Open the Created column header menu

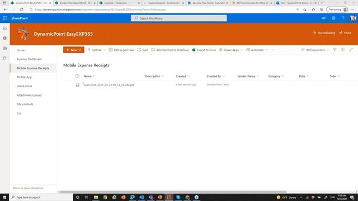183,76
